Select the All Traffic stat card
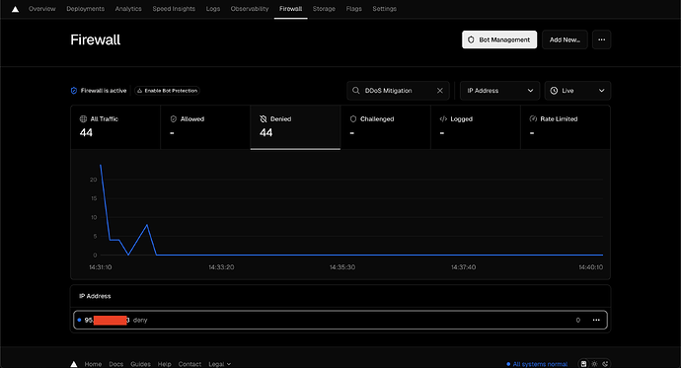This screenshot has width=681, height=368. click(115, 127)
